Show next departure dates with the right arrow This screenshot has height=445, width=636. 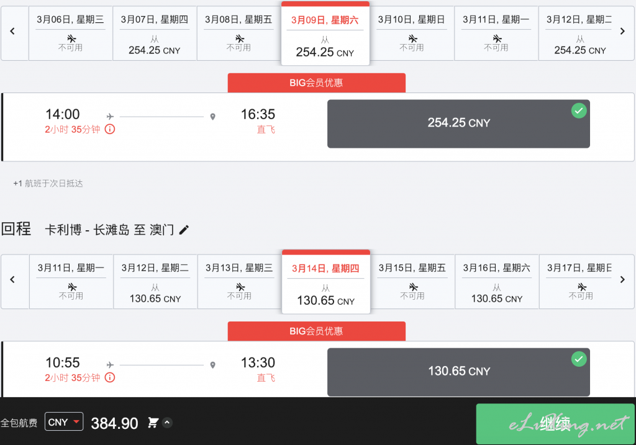(x=622, y=31)
